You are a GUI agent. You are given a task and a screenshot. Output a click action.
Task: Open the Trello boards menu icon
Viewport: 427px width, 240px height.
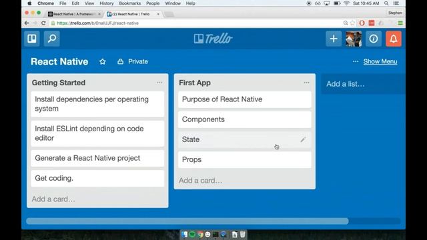coord(32,39)
